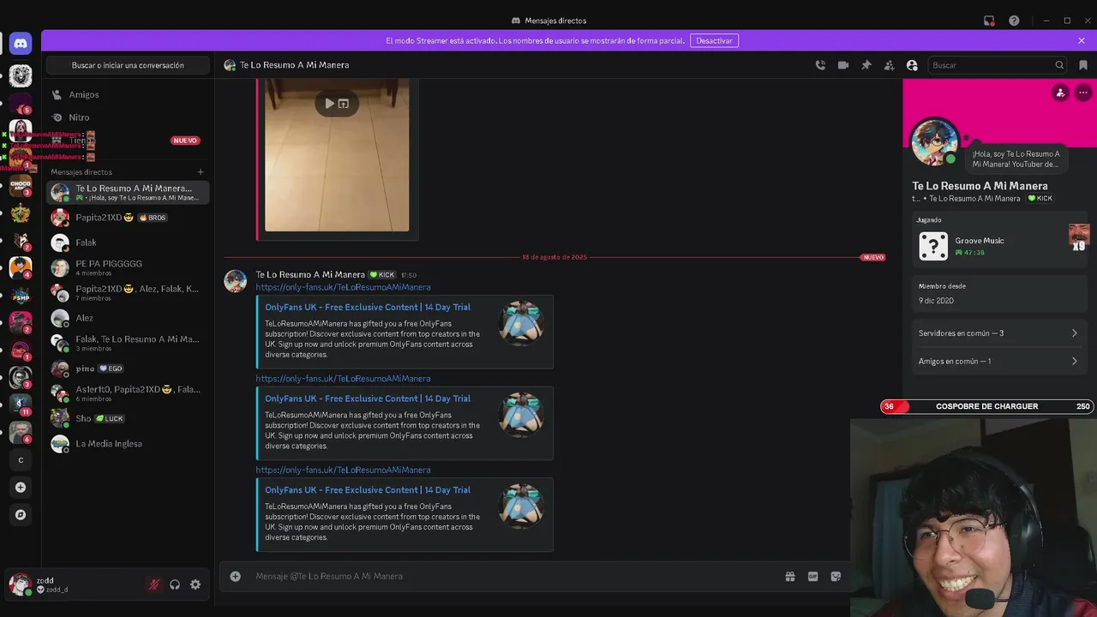Dismiss the Streamer mode banner
The width and height of the screenshot is (1097, 617).
pos(1082,40)
